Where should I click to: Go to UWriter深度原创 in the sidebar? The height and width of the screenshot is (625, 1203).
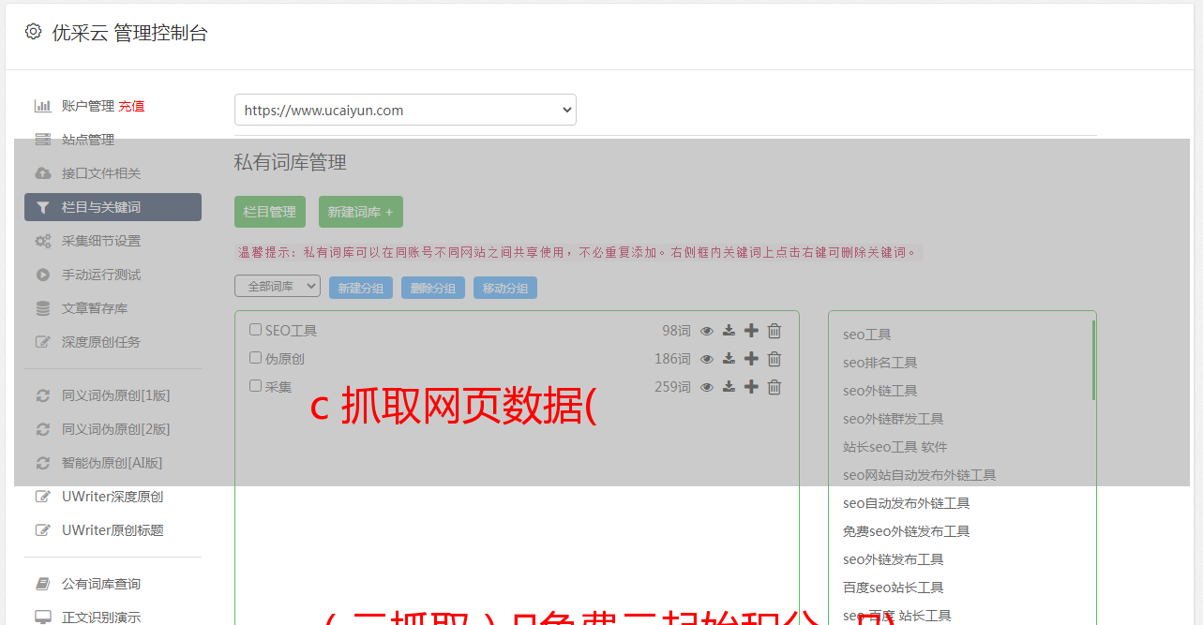coord(113,497)
